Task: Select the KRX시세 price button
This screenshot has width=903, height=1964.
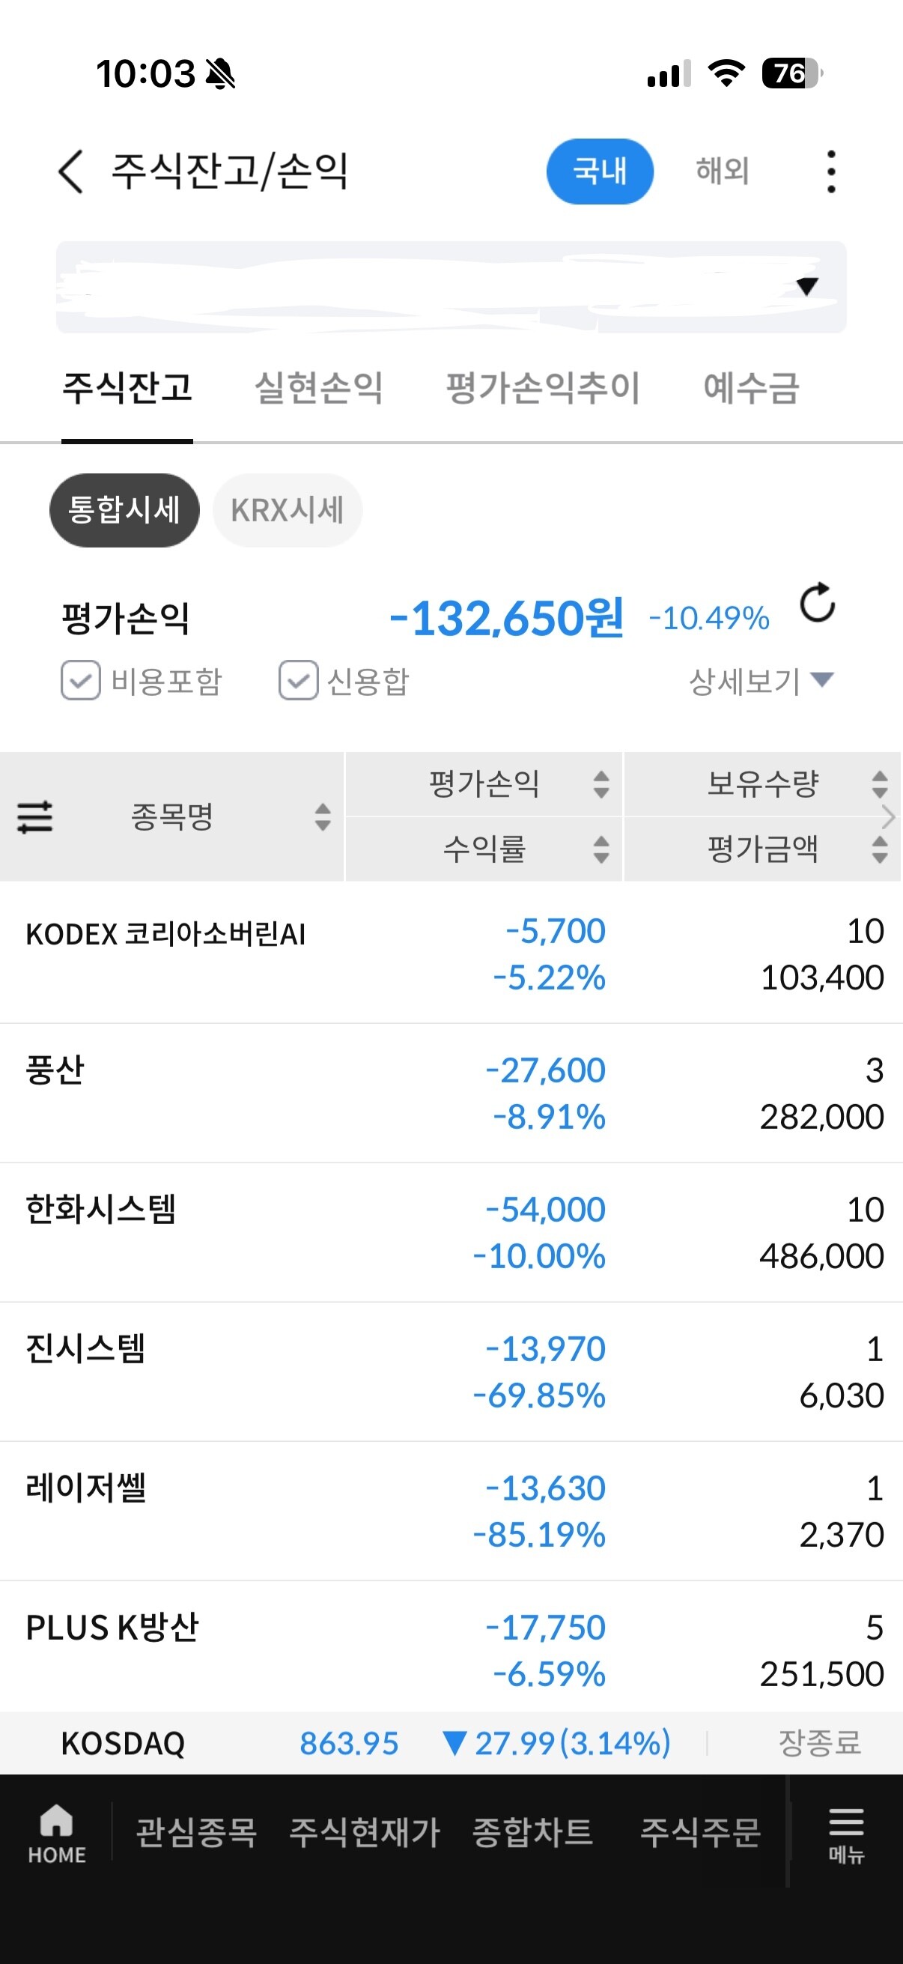Action: pyautogui.click(x=288, y=510)
